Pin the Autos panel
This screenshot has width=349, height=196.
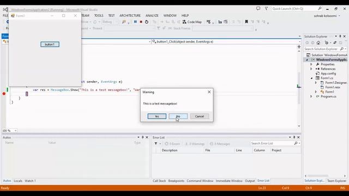[x=143, y=137]
